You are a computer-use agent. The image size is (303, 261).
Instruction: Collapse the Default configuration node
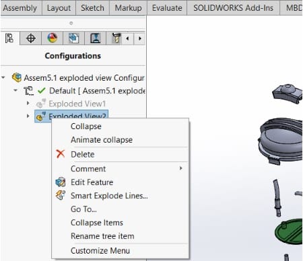tap(15, 91)
